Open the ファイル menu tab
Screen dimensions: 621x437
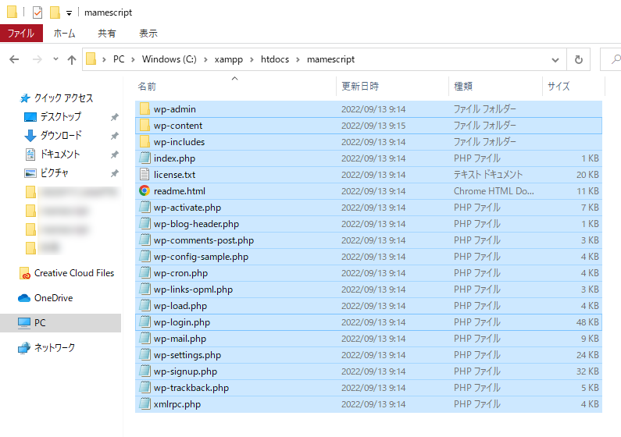point(21,34)
